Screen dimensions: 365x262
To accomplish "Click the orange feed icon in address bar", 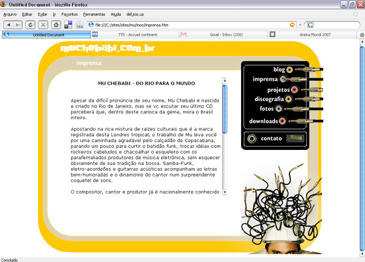I will coord(292,25).
